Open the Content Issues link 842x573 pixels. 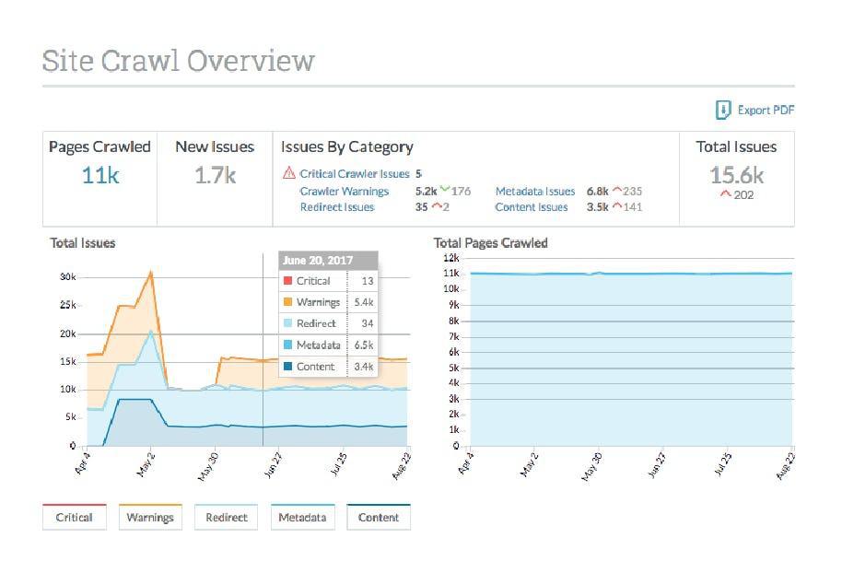click(531, 207)
